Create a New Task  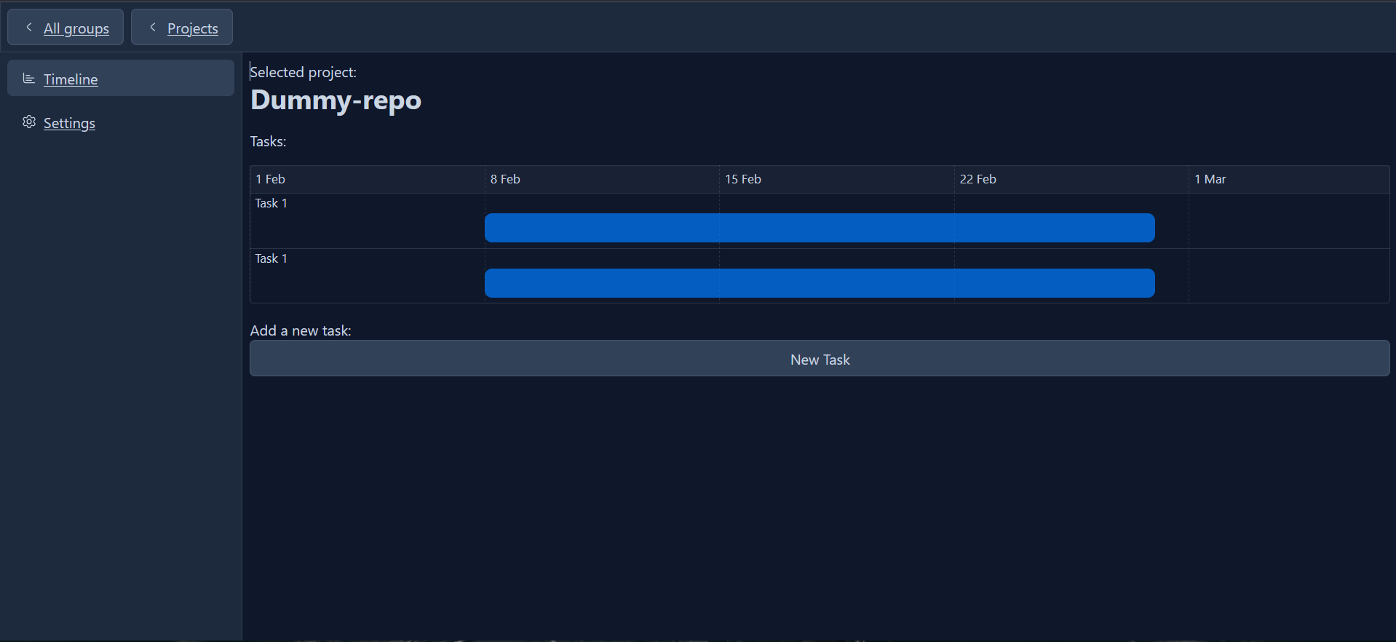click(x=820, y=358)
